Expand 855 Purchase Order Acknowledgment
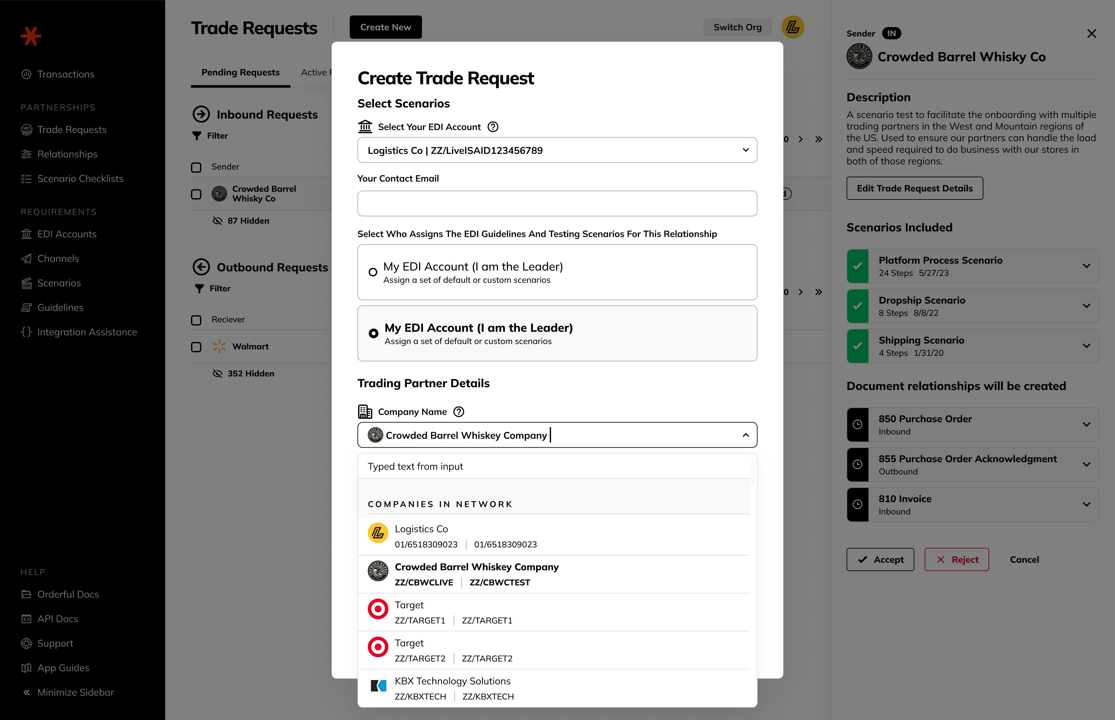Screen dimensions: 1115x720 click(1087, 464)
